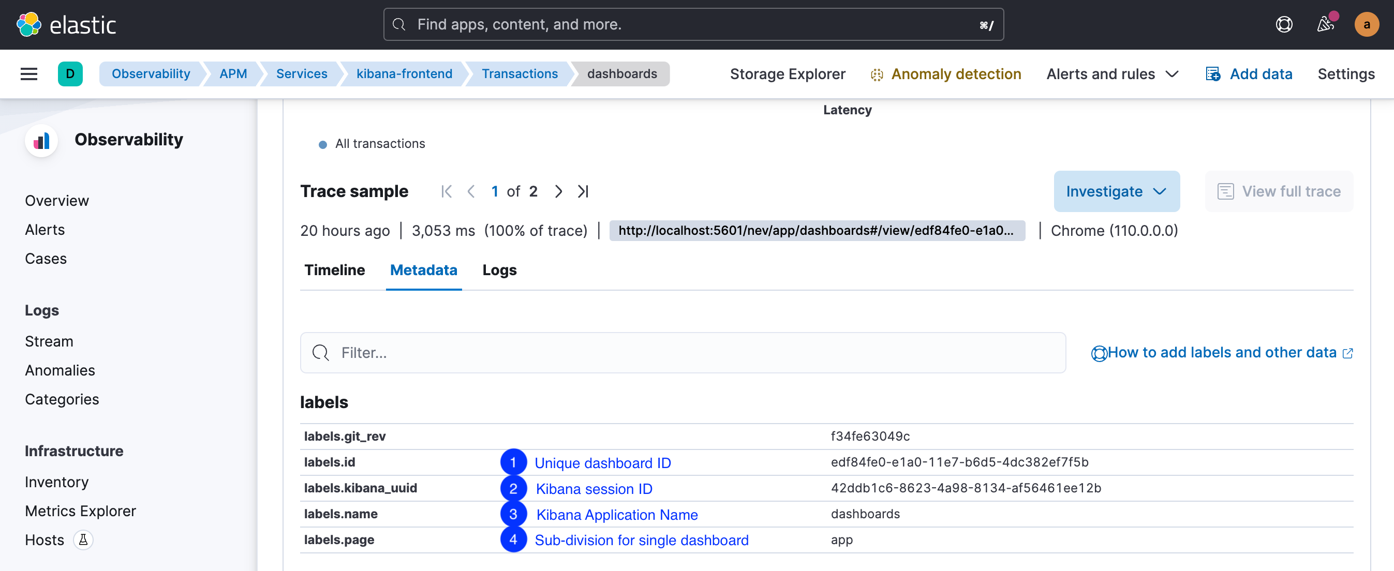The image size is (1394, 571).
Task: Navigate to next trace sample
Action: [x=557, y=190]
